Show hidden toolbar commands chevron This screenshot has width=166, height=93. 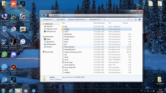tap(104, 19)
